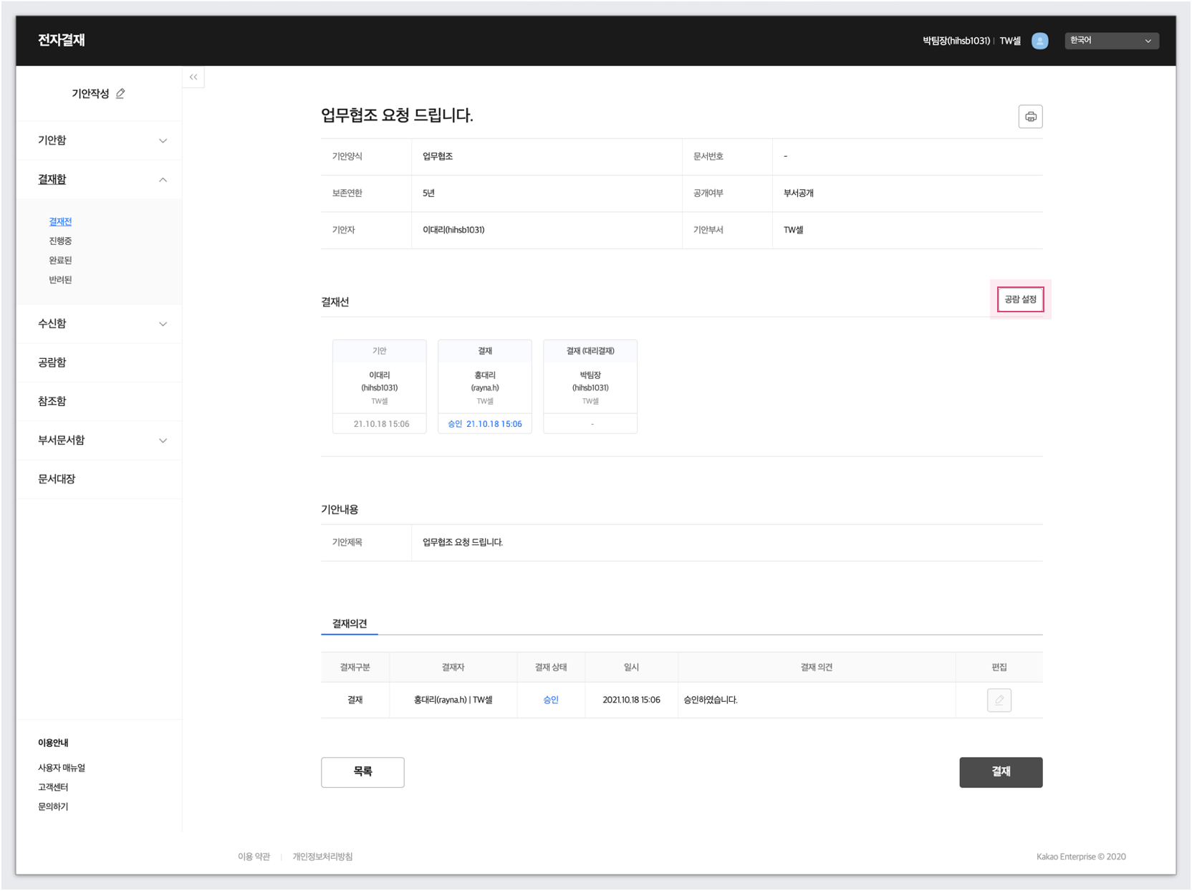The height and width of the screenshot is (891, 1192).
Task: Select 결재전 in the sidebar
Action: coord(60,222)
